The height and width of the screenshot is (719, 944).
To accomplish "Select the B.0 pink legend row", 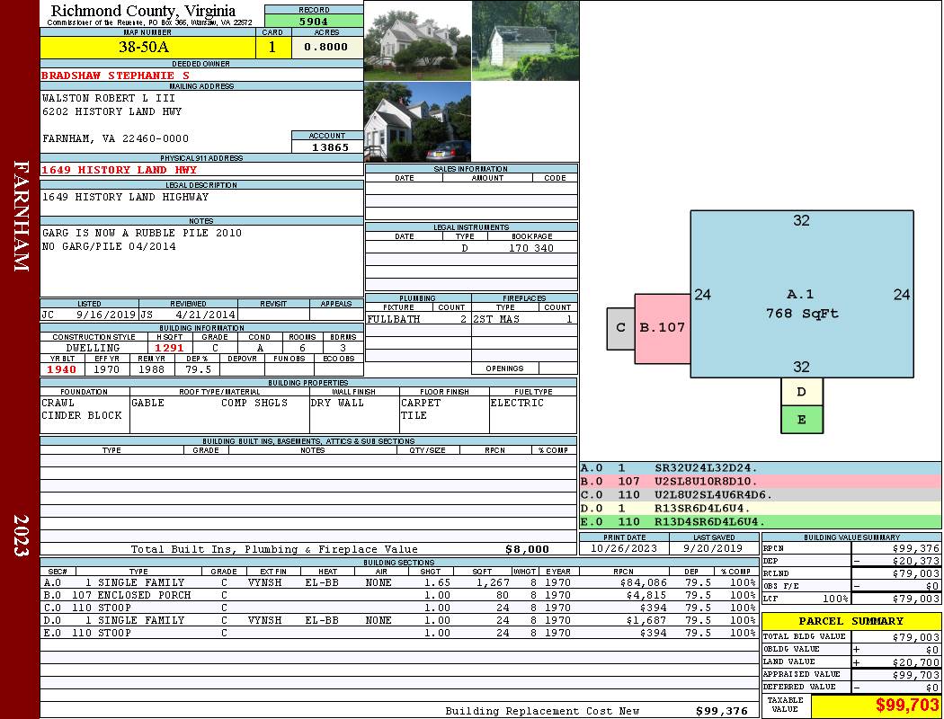I will (760, 482).
